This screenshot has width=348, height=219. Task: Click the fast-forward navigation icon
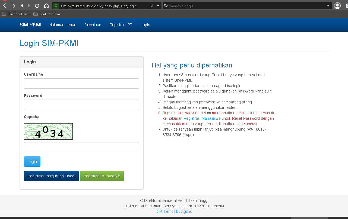point(29,6)
